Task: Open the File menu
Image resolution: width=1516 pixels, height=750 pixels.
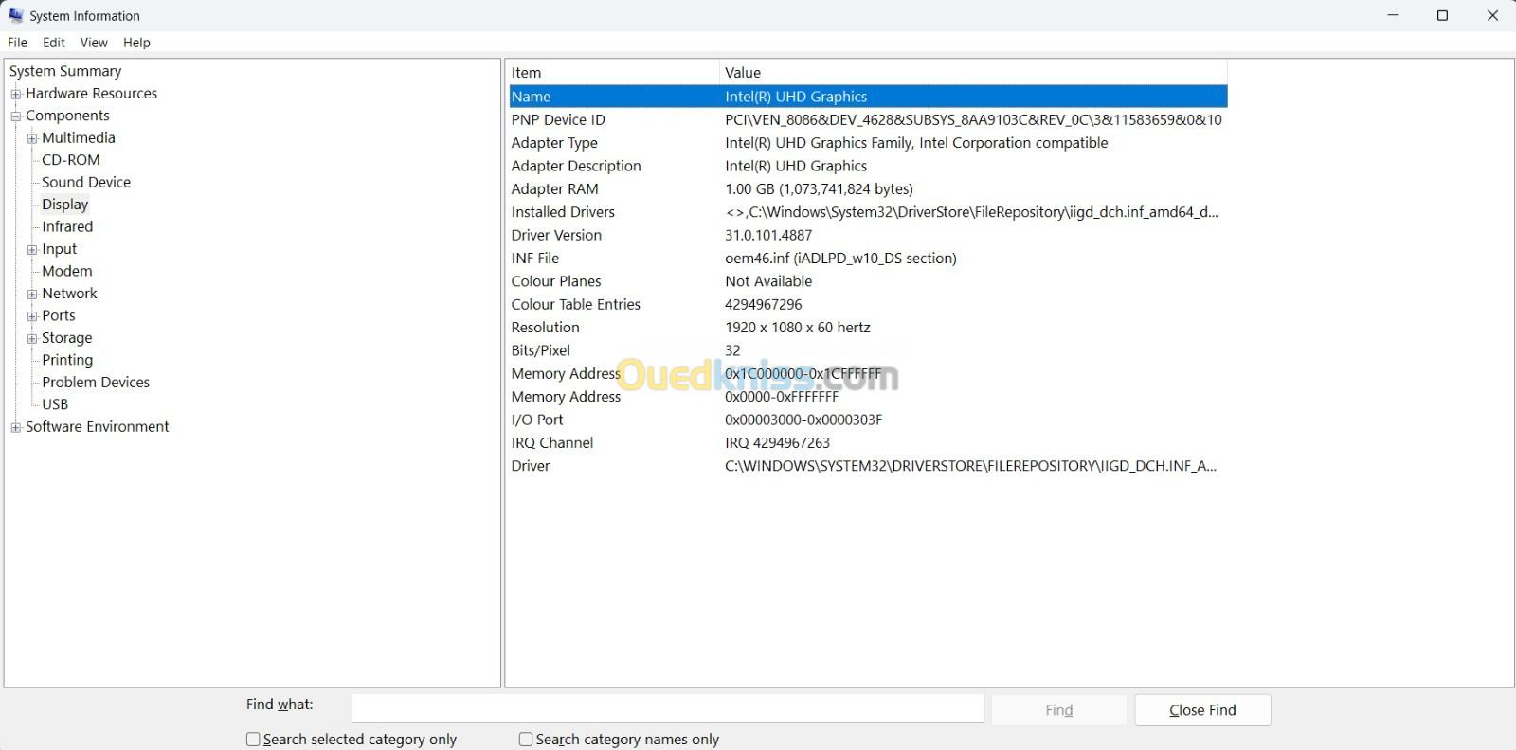Action: tap(17, 43)
